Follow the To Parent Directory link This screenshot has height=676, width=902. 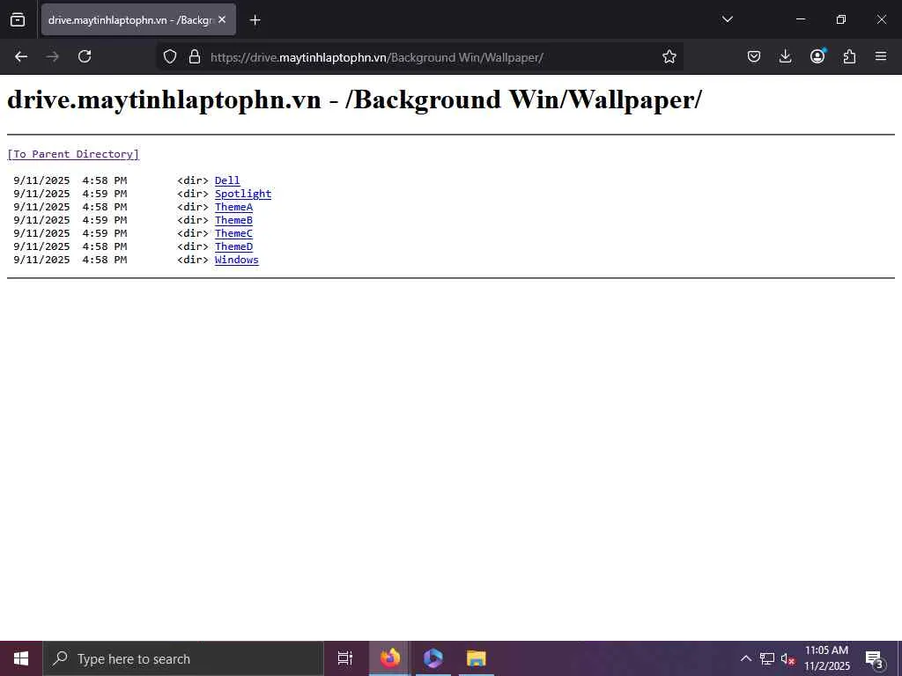(73, 154)
